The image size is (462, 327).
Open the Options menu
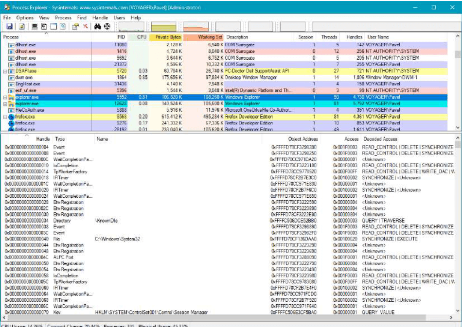tap(25, 17)
